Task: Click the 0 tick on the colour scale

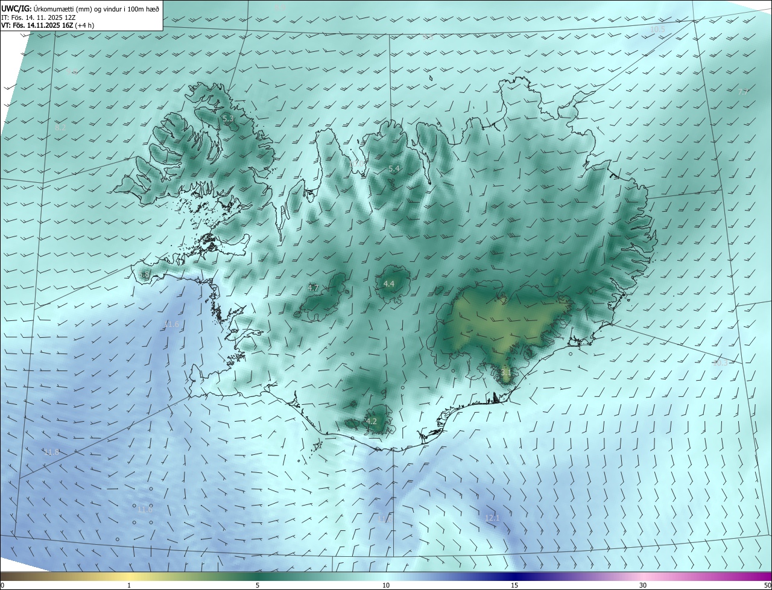Action: point(2,585)
